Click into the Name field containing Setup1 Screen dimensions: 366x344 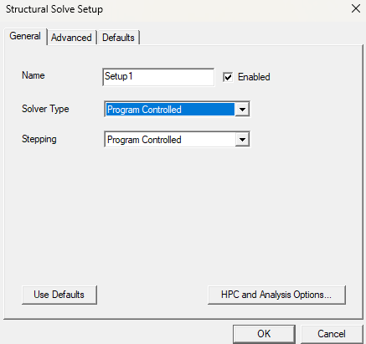(x=158, y=77)
